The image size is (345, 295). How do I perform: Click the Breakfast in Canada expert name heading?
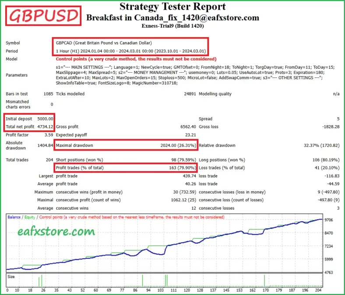pyautogui.click(x=172, y=18)
